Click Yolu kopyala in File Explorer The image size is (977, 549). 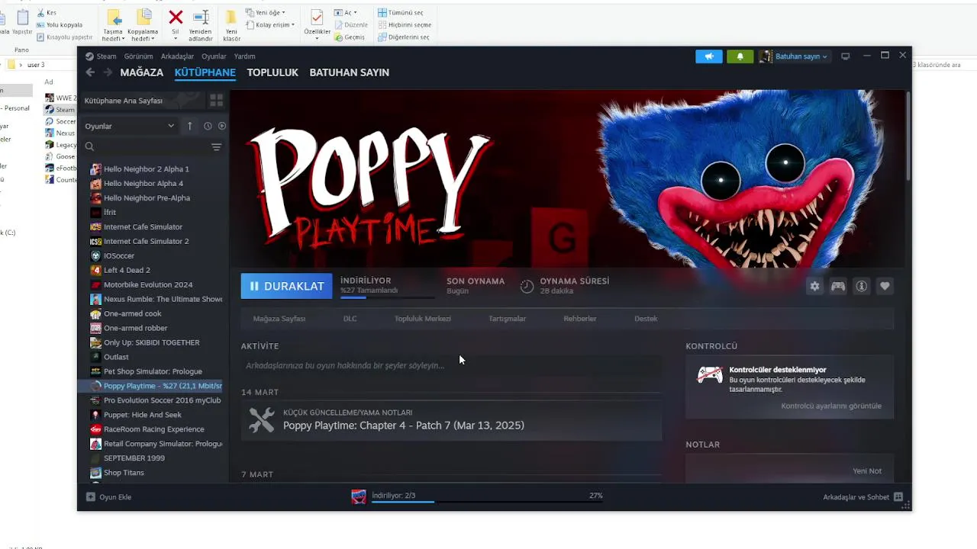[x=59, y=25]
